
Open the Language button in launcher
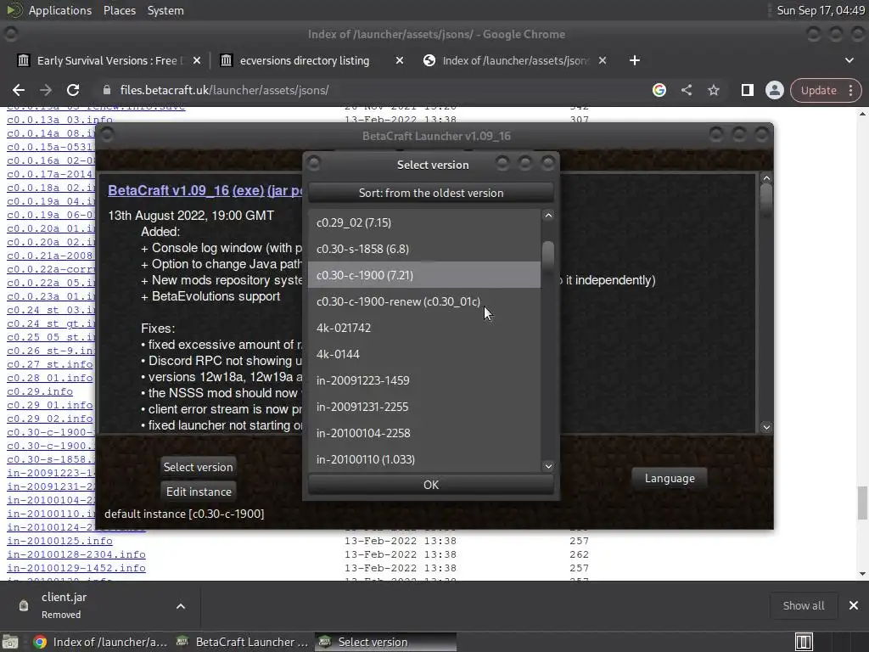670,478
